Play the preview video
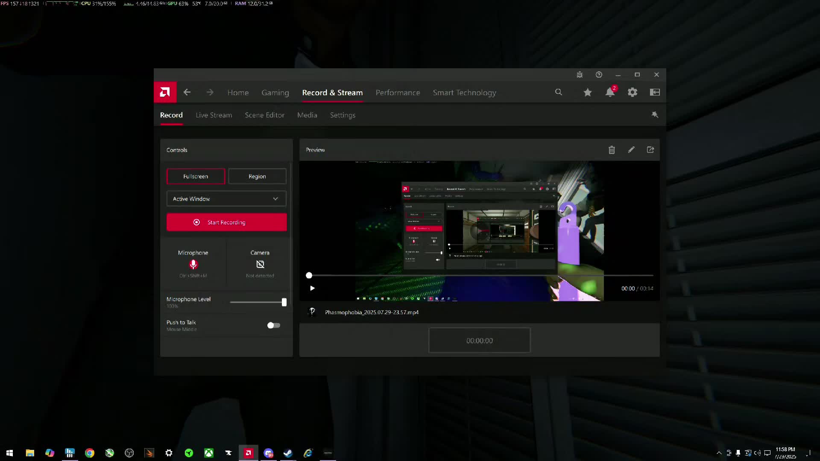Image resolution: width=820 pixels, height=461 pixels. 312,288
